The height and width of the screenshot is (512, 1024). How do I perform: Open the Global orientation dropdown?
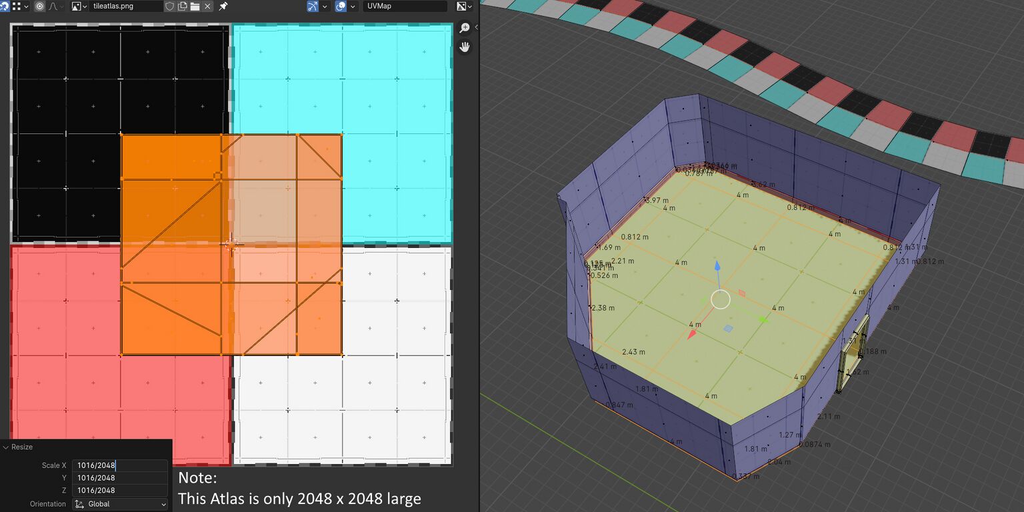point(120,504)
